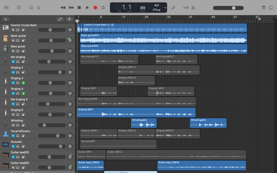Click the tuner fork icon
Image resolution: width=277 pixels, height=173 pixels.
pos(174,8)
